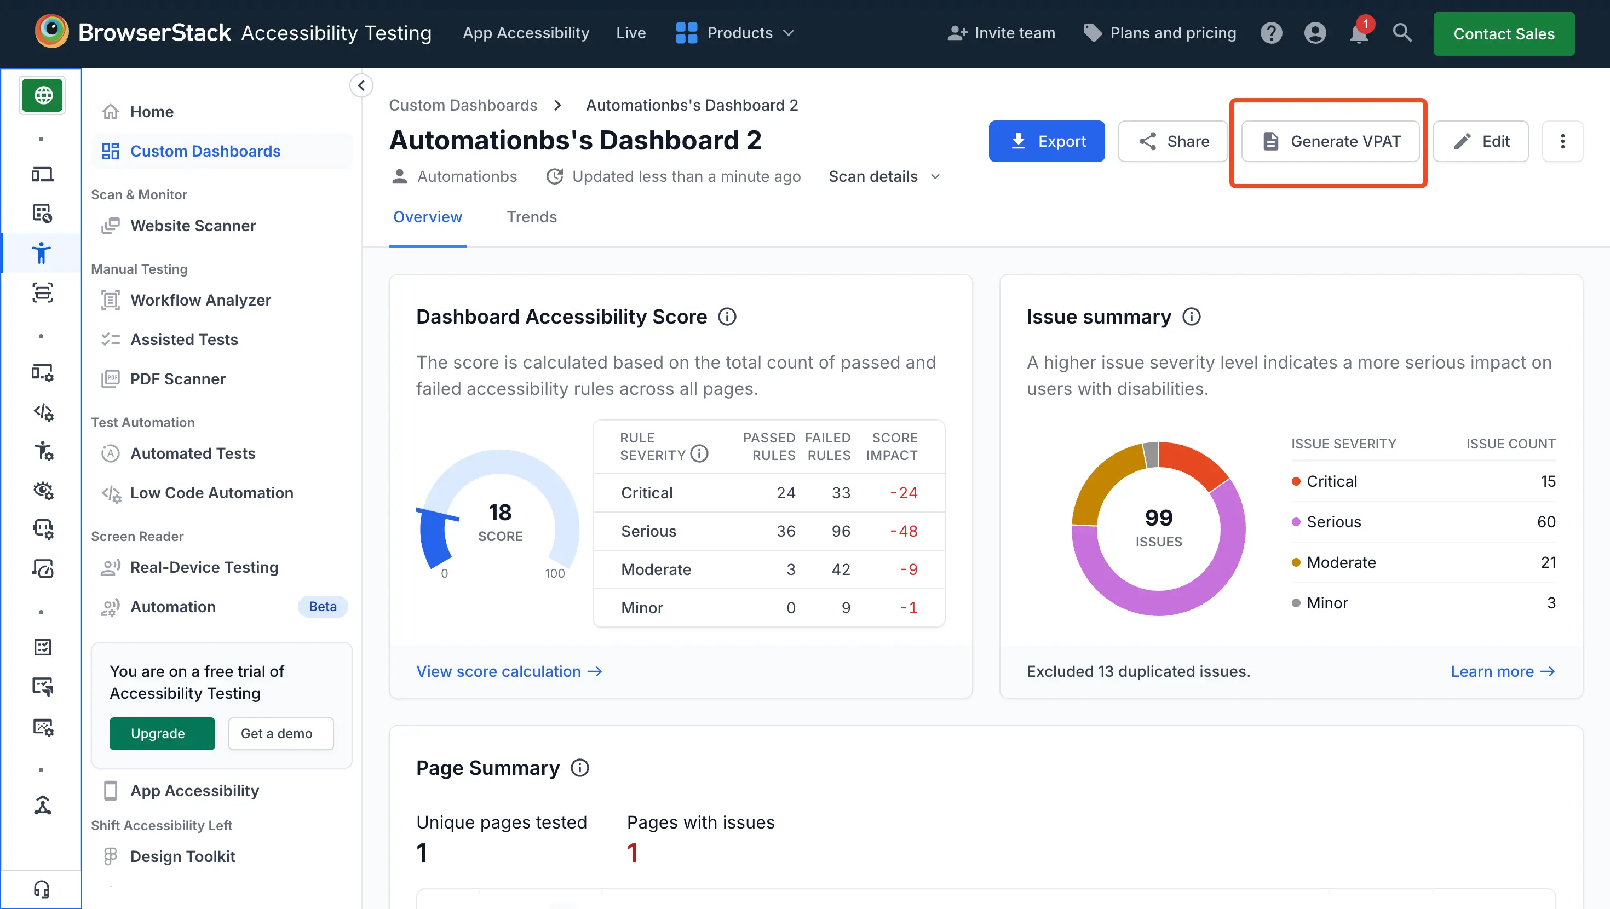The image size is (1610, 909).
Task: Click the accessibility-with-gear icon in the rail
Action: (x=43, y=451)
